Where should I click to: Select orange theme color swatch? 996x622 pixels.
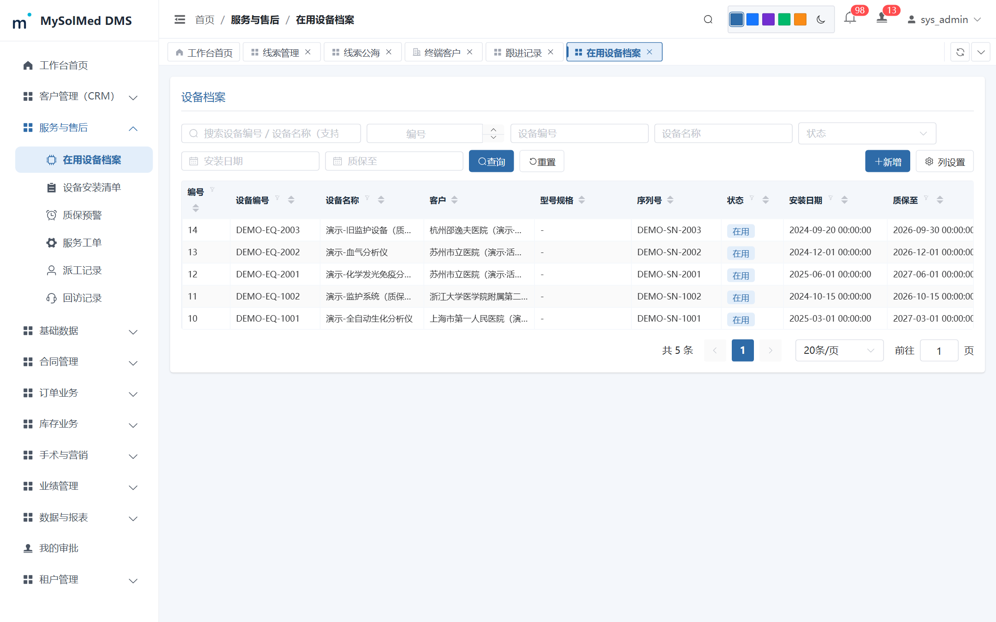tap(800, 19)
